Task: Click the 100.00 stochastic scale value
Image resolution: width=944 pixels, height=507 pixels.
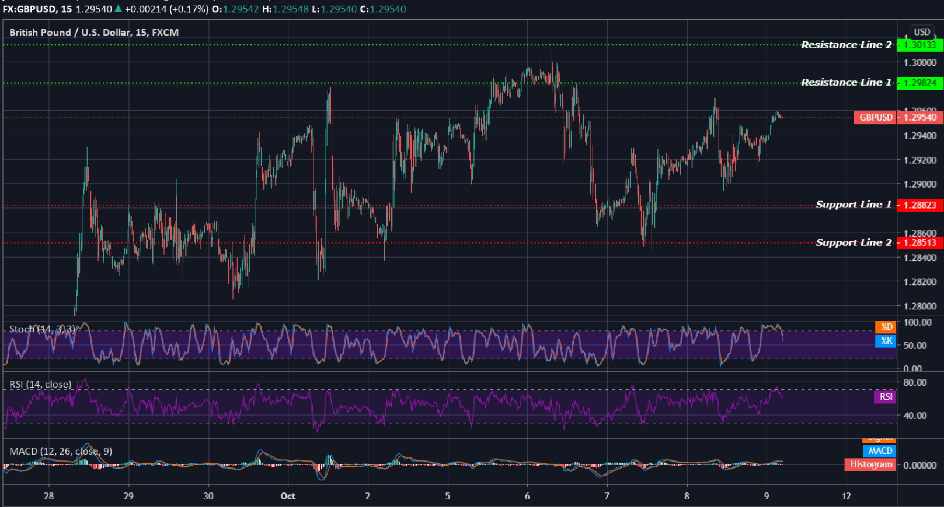Action: click(918, 322)
